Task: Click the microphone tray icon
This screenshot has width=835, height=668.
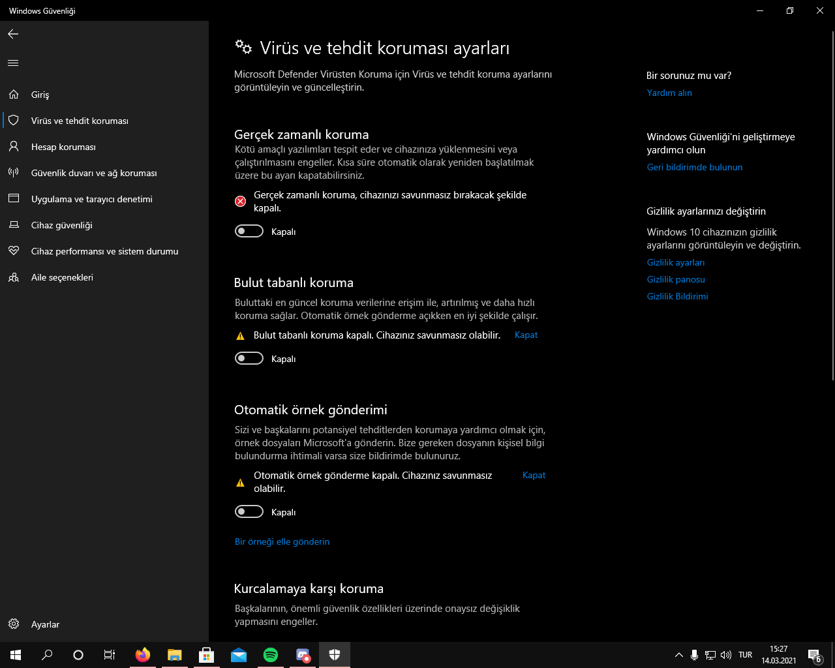Action: pyautogui.click(x=695, y=655)
